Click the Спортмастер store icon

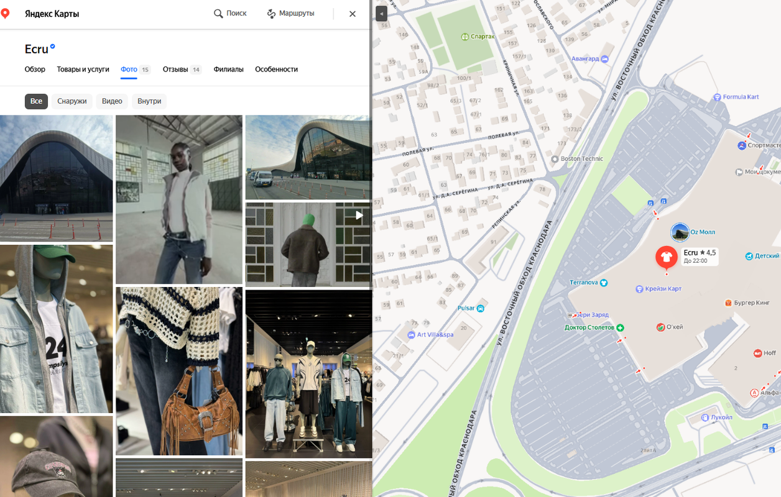point(741,145)
